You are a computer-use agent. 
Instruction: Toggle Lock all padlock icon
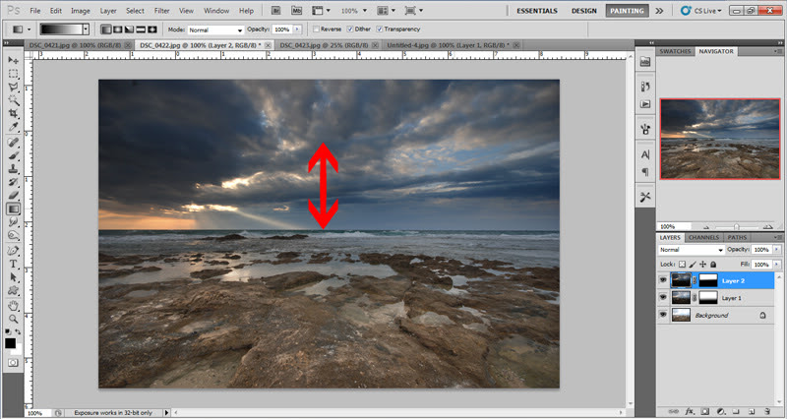(x=713, y=264)
